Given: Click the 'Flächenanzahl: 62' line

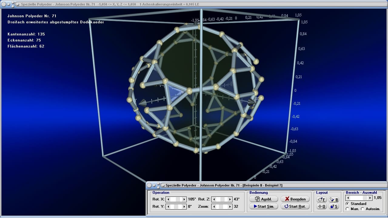Looking at the screenshot, I should coord(26,46).
